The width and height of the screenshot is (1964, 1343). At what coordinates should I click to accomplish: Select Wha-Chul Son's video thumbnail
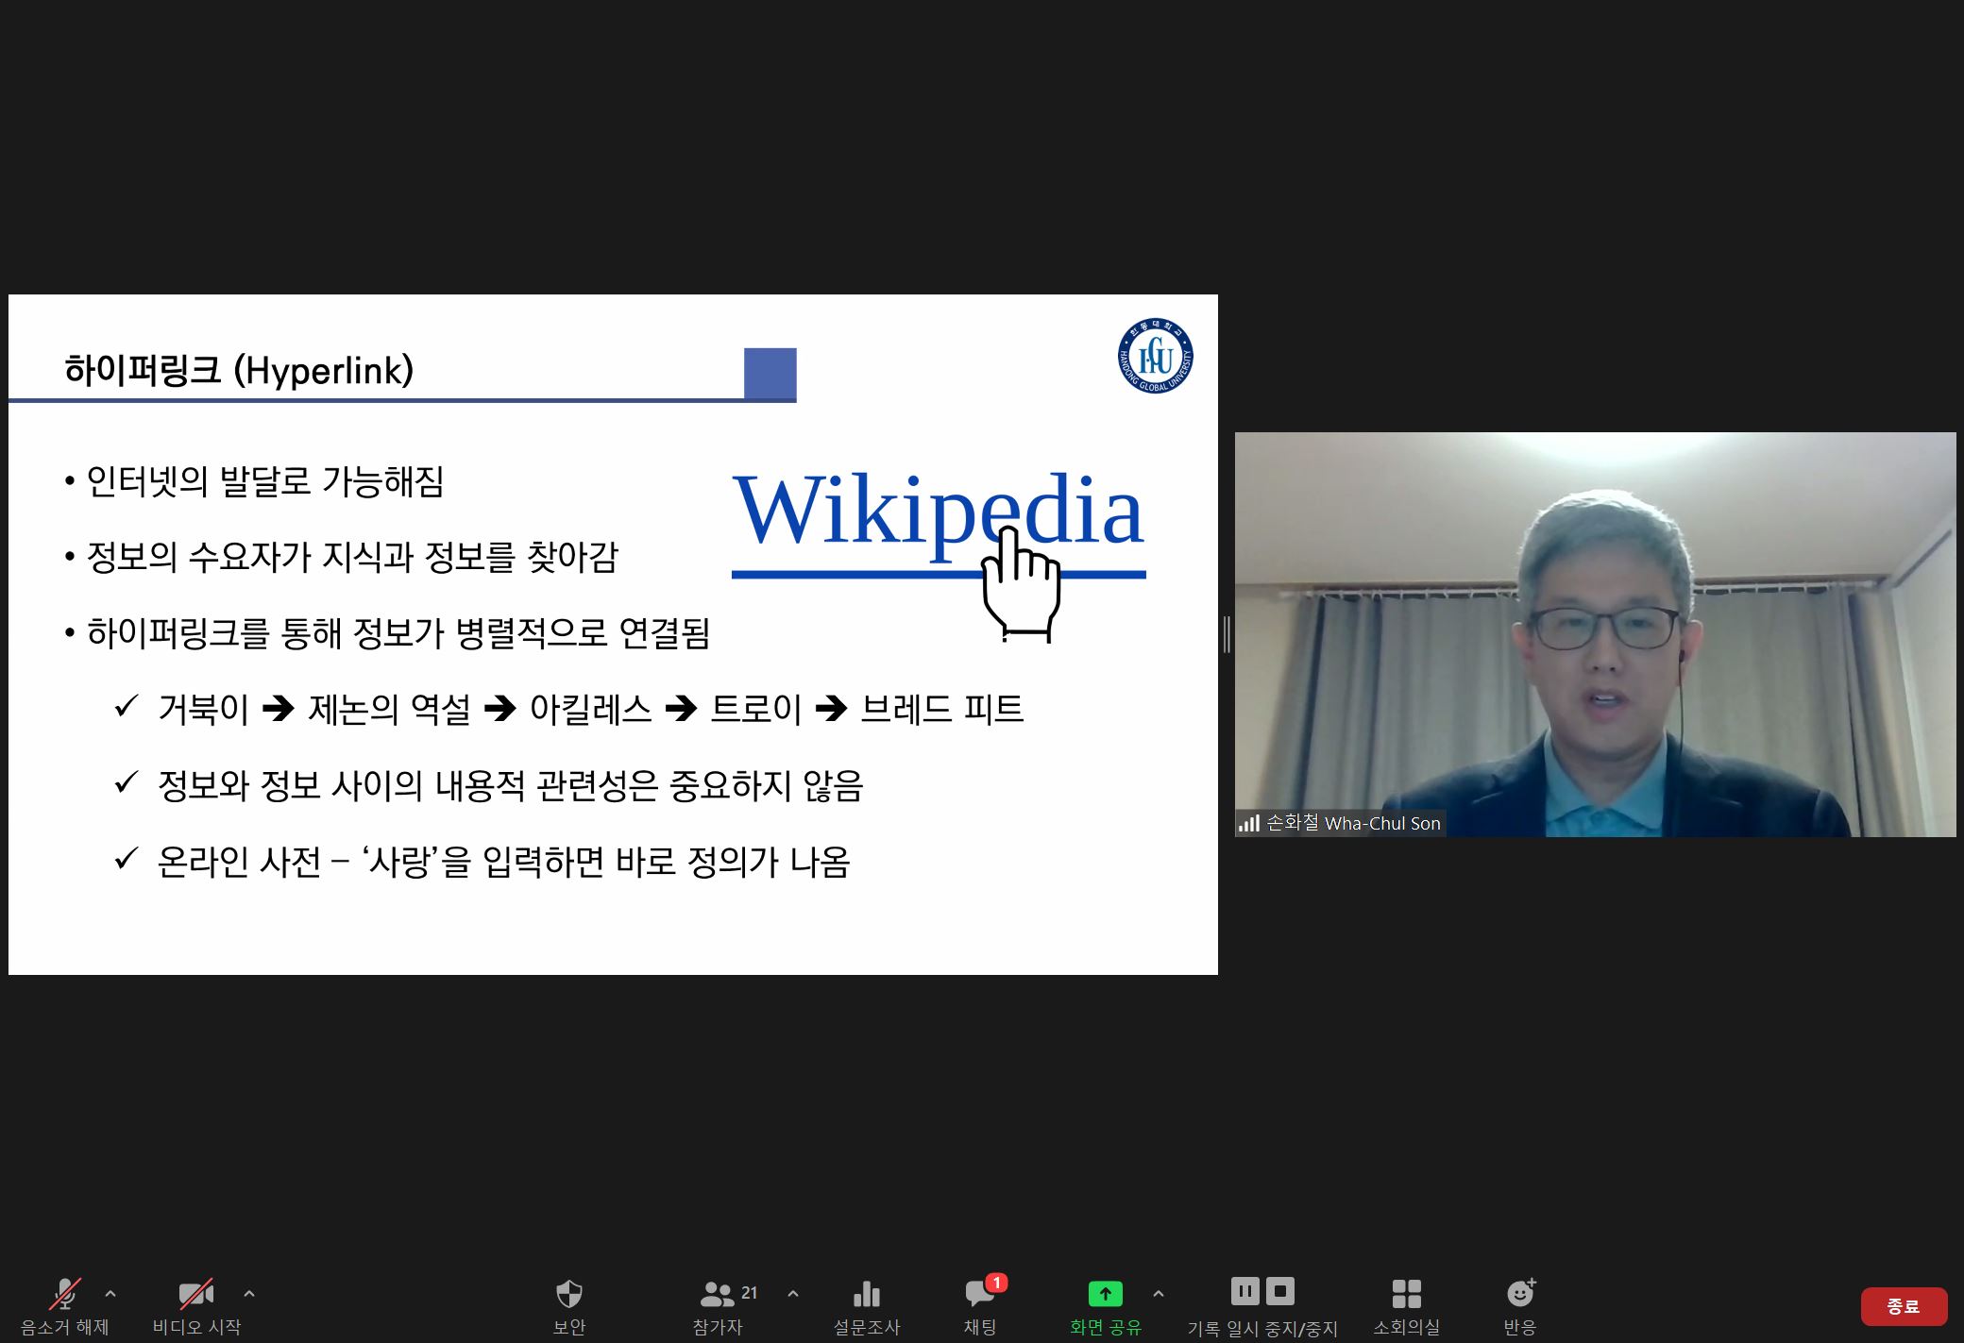1595,634
